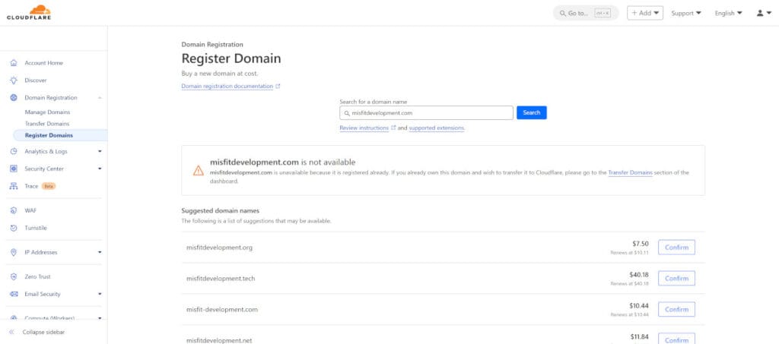The image size is (779, 344).
Task: Confirm misfitdevelopment.org purchase
Action: pos(676,248)
